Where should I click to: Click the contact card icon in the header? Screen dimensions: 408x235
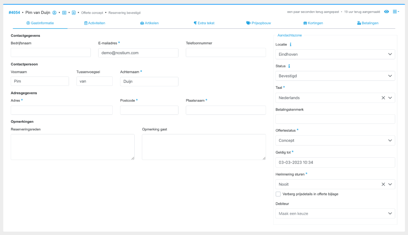click(73, 13)
